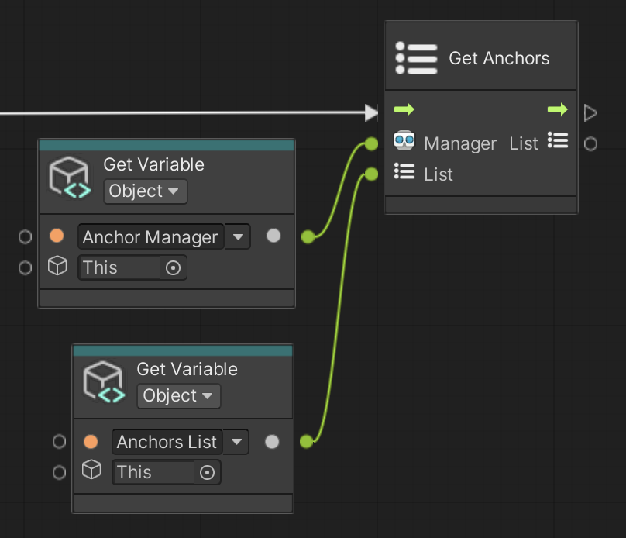Click the object target picker beside Anchors List's This
Image resolution: width=626 pixels, height=538 pixels.
pos(207,472)
